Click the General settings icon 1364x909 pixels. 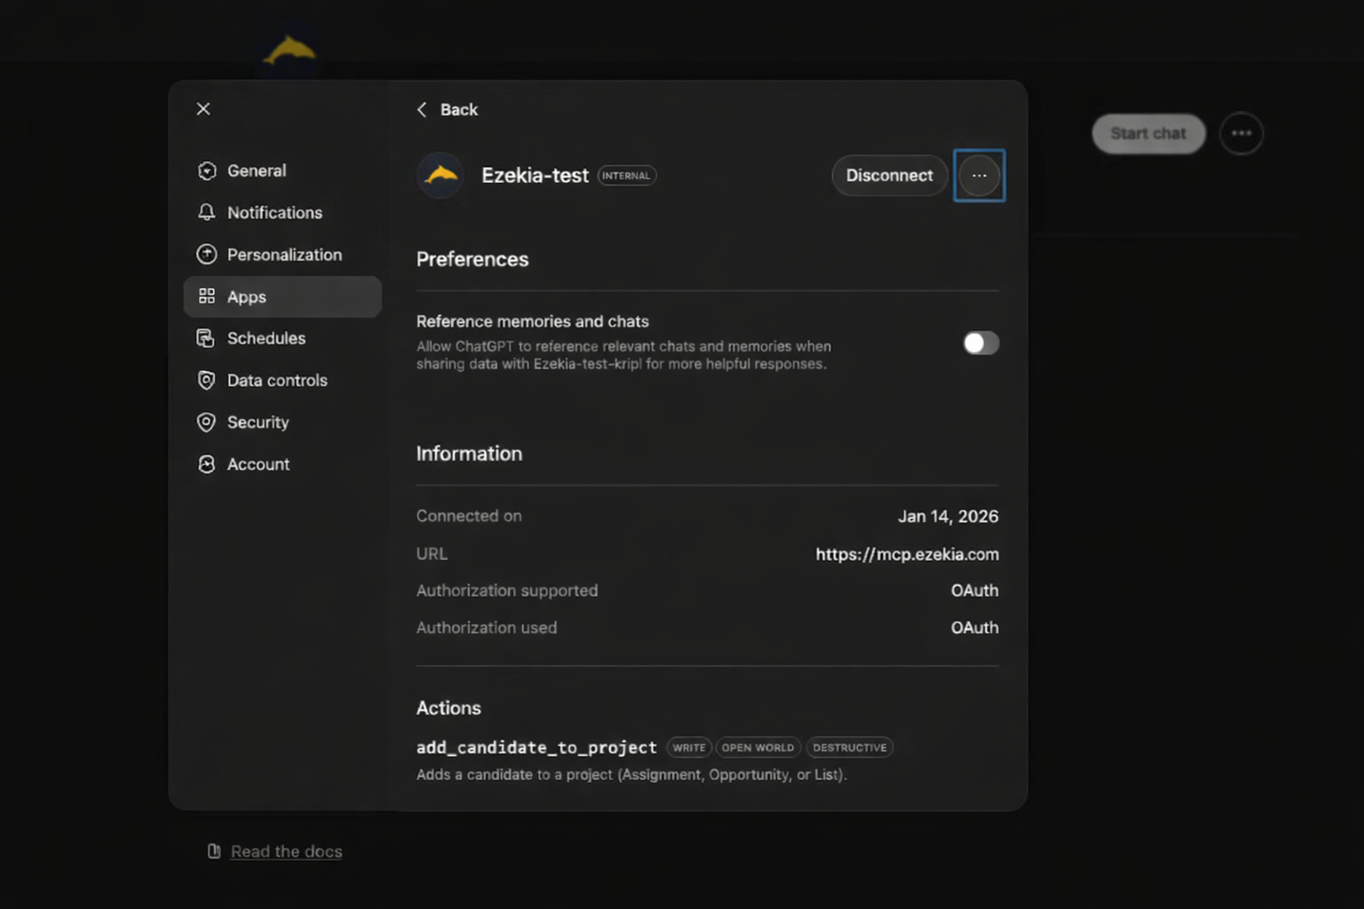point(207,170)
